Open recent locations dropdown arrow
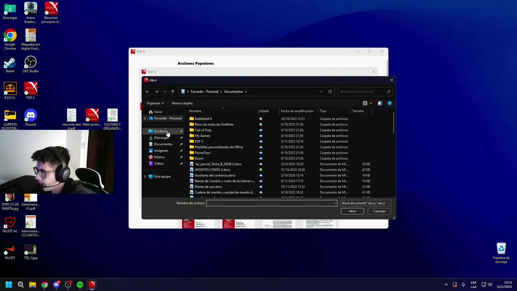This screenshot has width=517, height=291. 165,92
